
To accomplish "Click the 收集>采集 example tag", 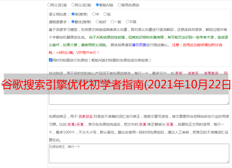I will click(x=76, y=124).
